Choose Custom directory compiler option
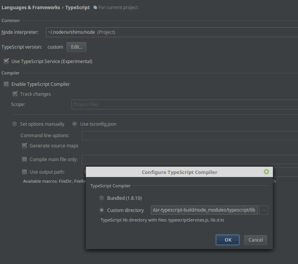 (x=102, y=210)
